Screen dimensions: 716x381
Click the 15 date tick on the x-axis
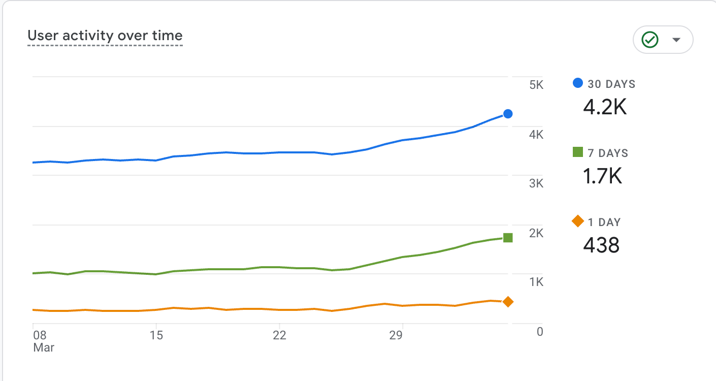point(157,335)
